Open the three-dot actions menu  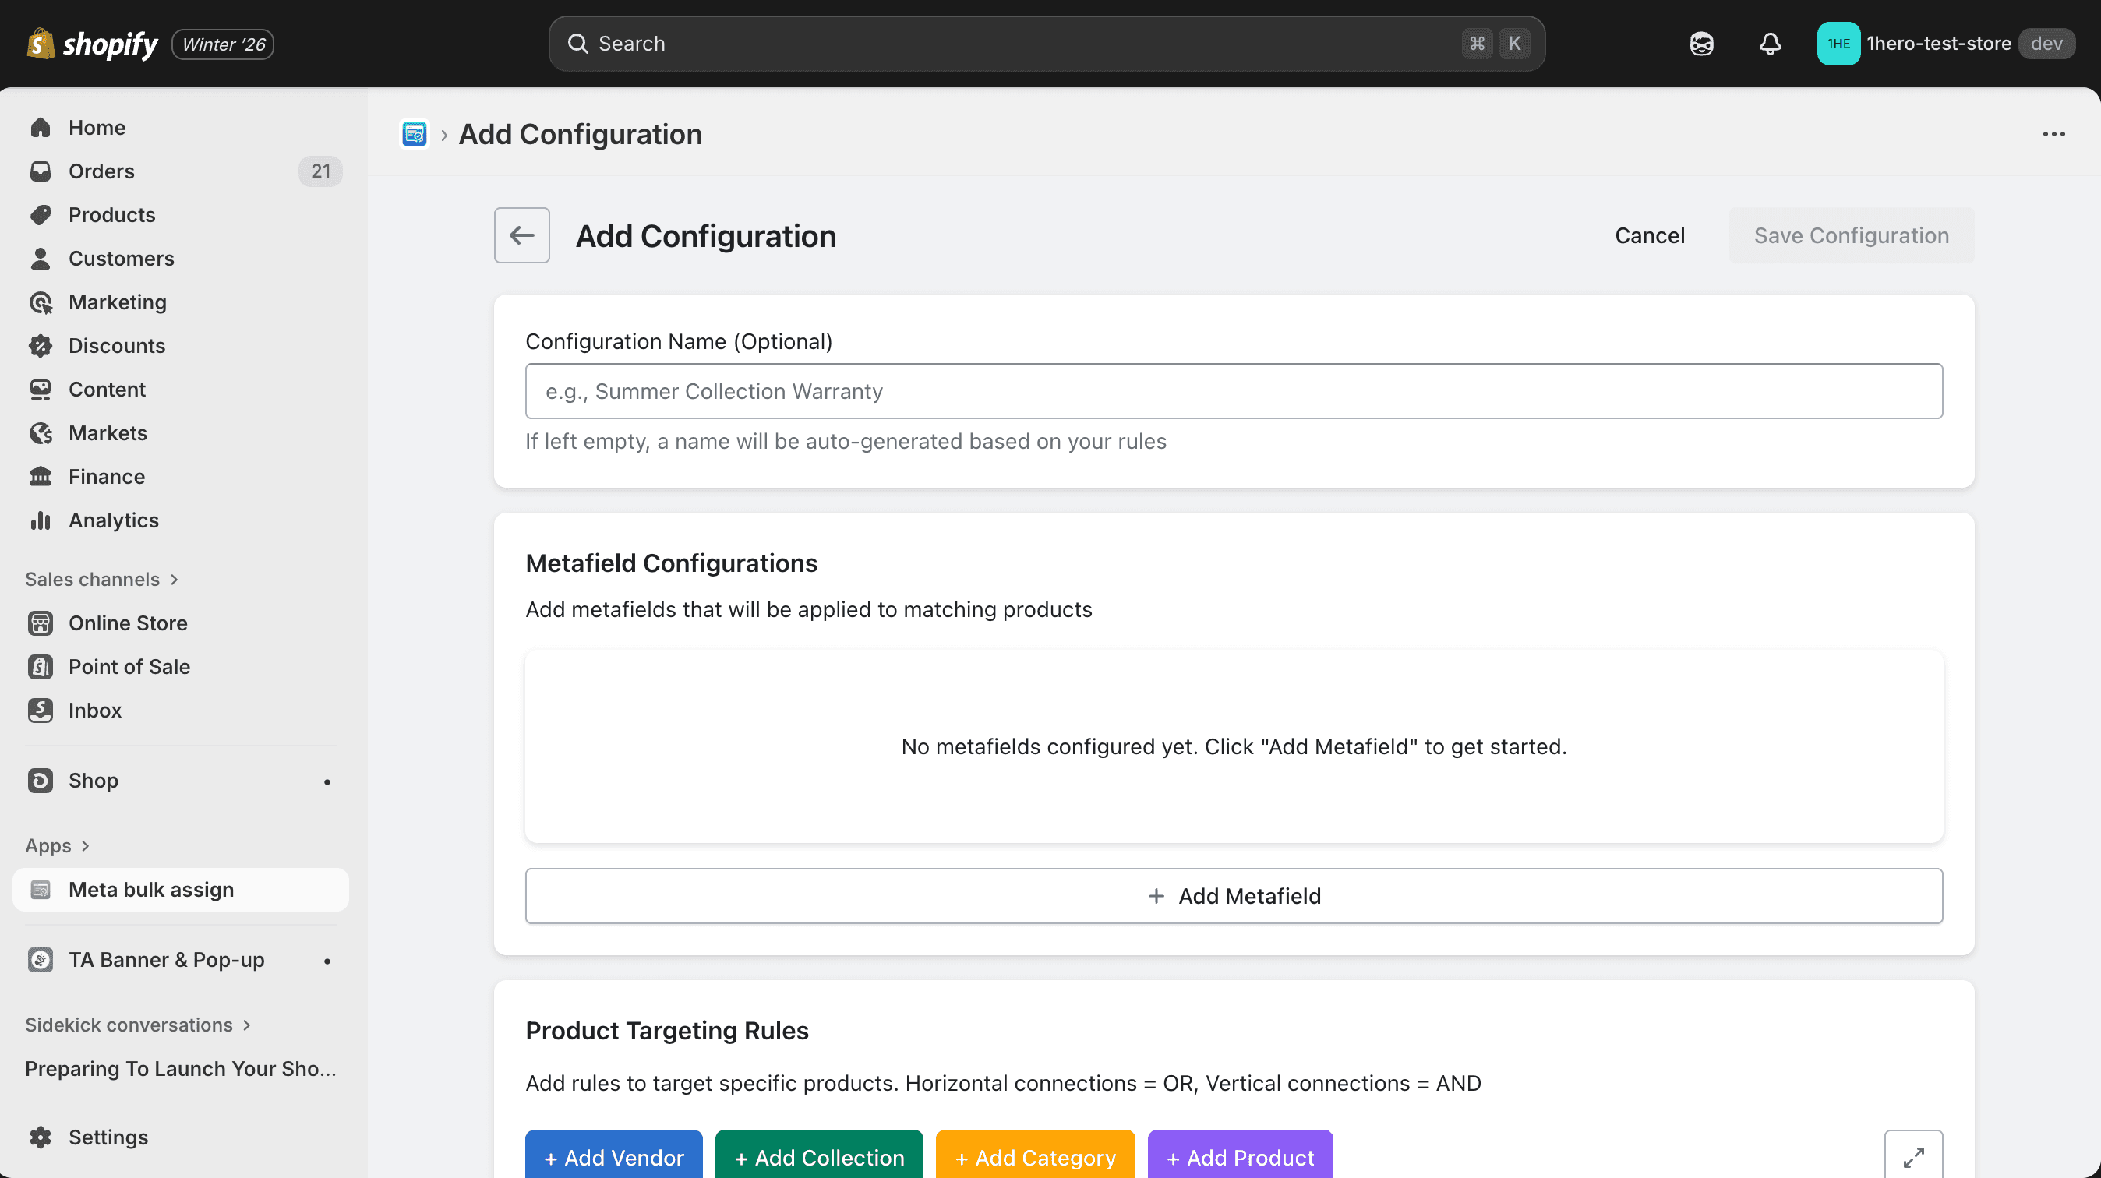click(x=2053, y=134)
